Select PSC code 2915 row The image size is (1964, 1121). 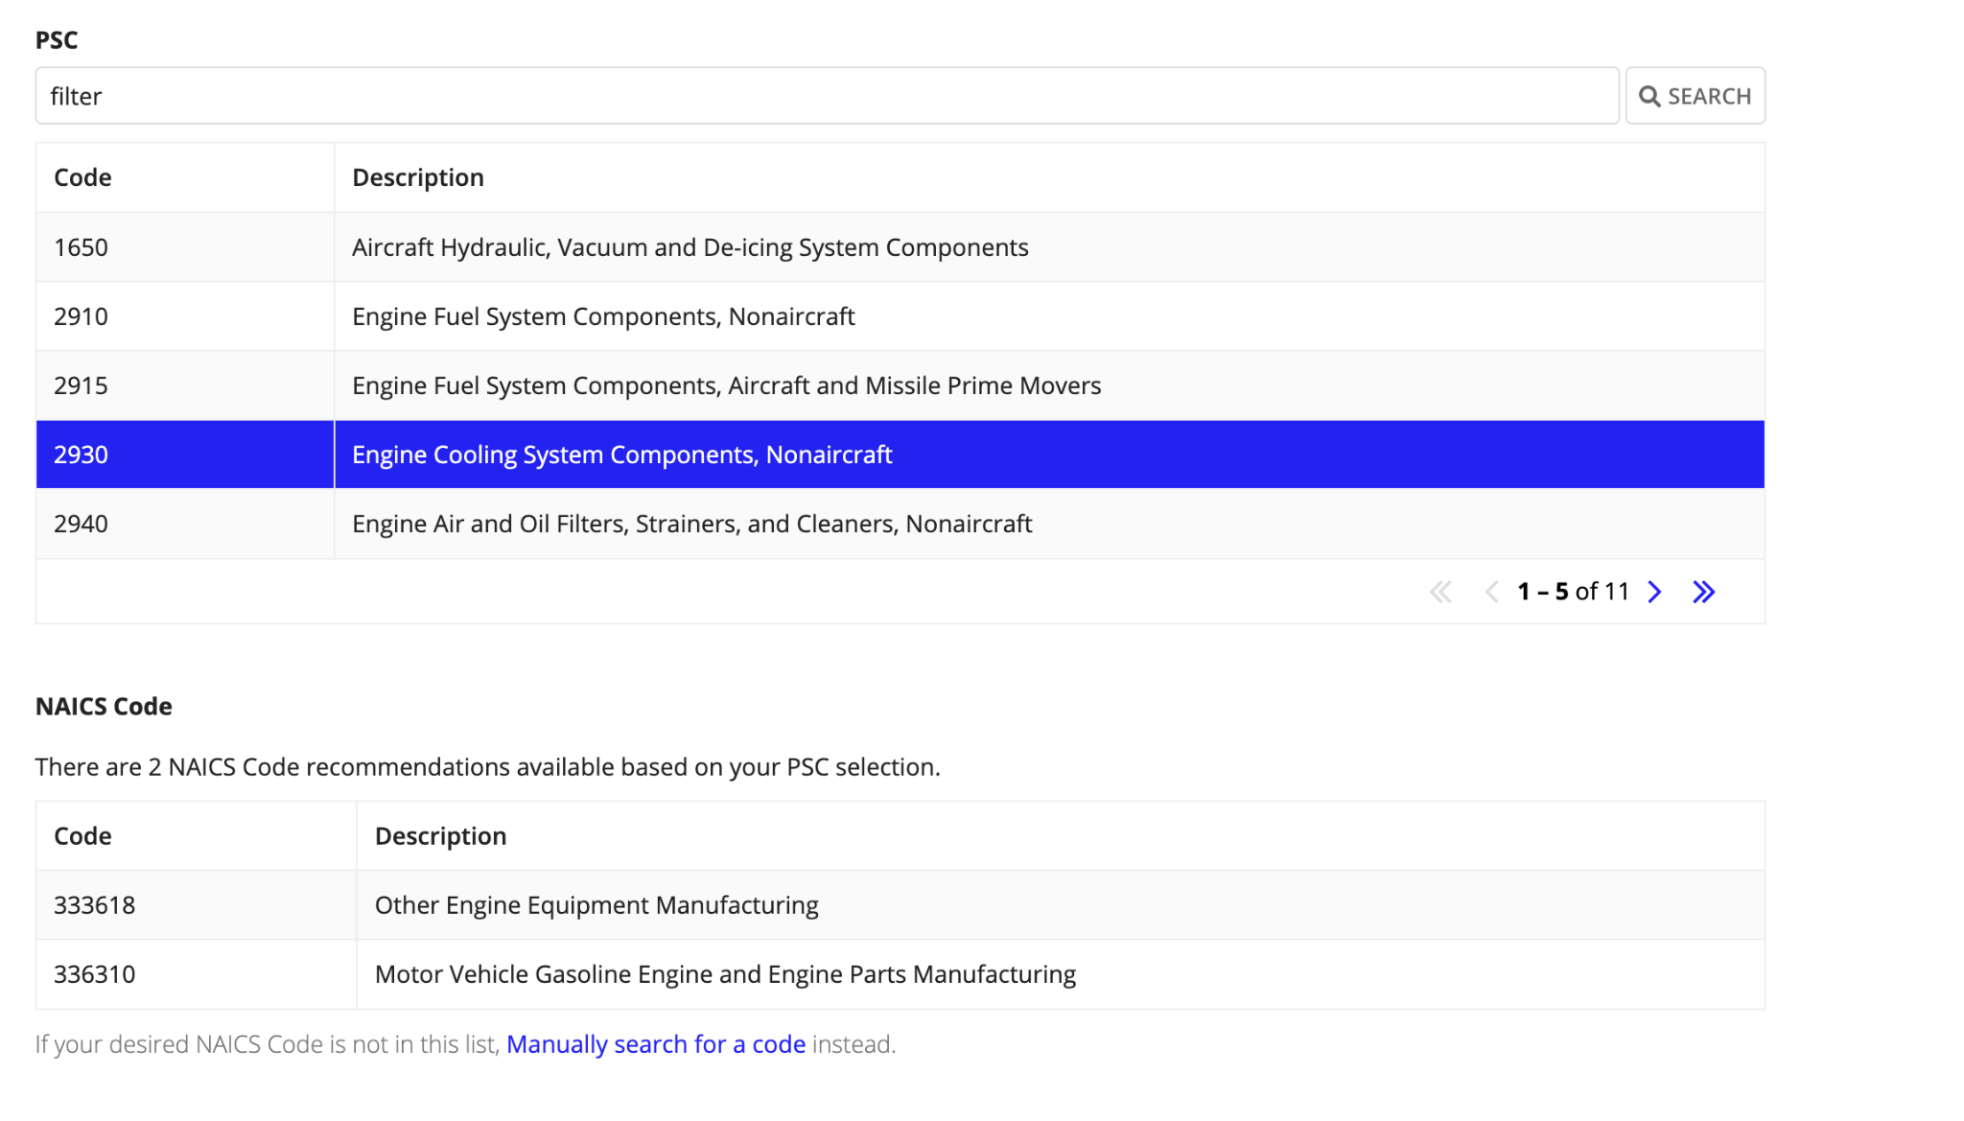tap(900, 385)
